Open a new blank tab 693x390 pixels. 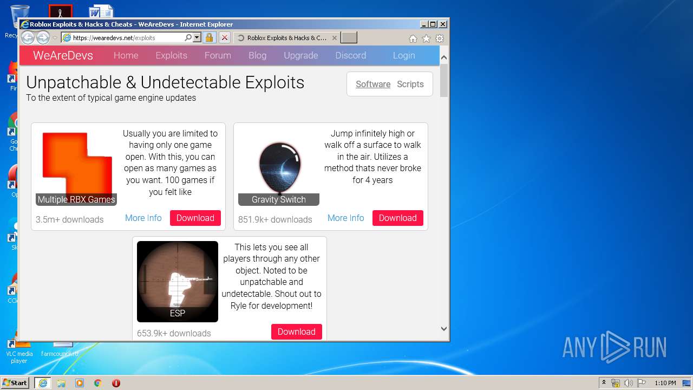(x=349, y=38)
